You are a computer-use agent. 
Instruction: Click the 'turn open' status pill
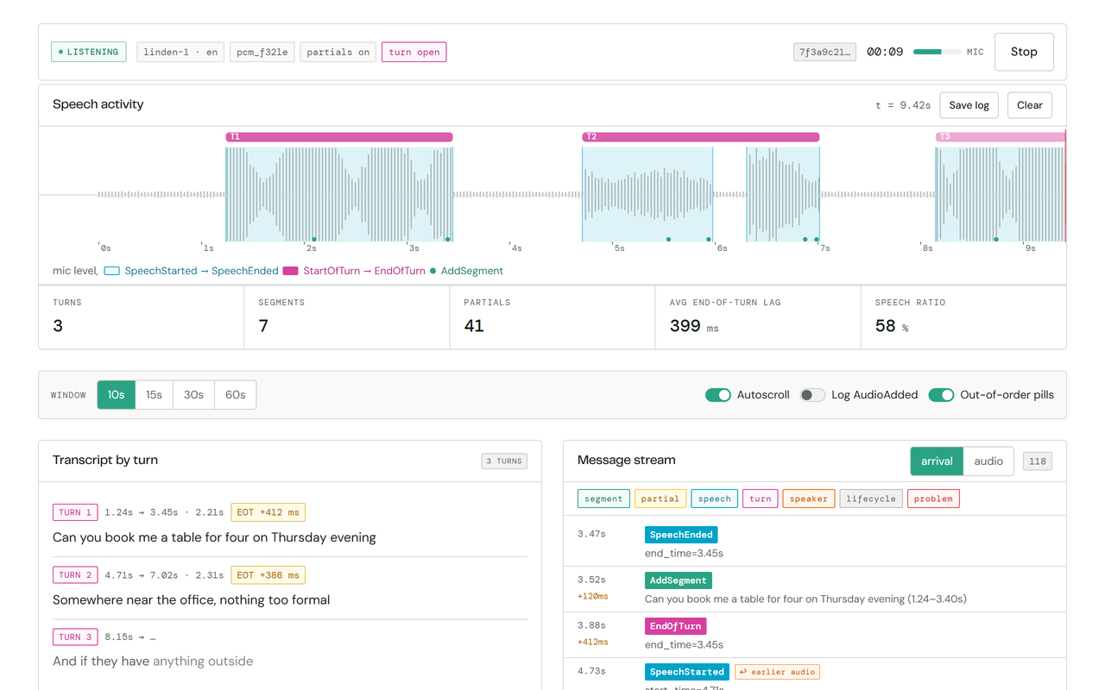point(414,52)
